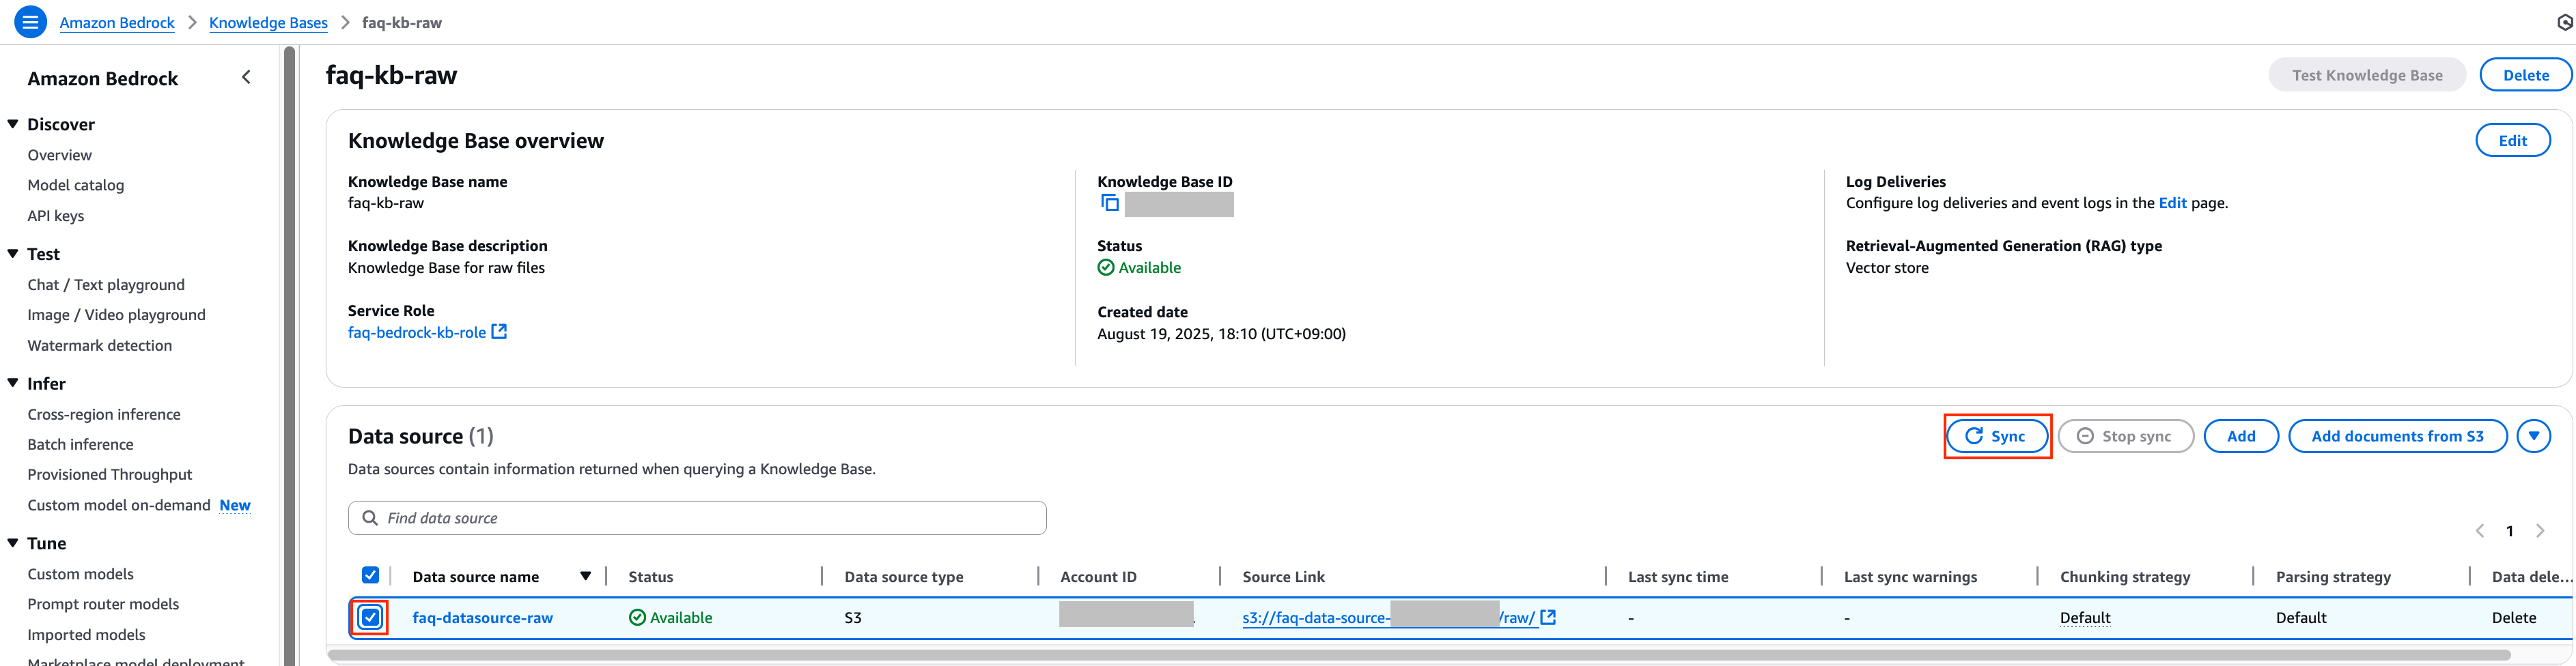Copy the Knowledge Base ID
The height and width of the screenshot is (666, 2576).
[1109, 203]
